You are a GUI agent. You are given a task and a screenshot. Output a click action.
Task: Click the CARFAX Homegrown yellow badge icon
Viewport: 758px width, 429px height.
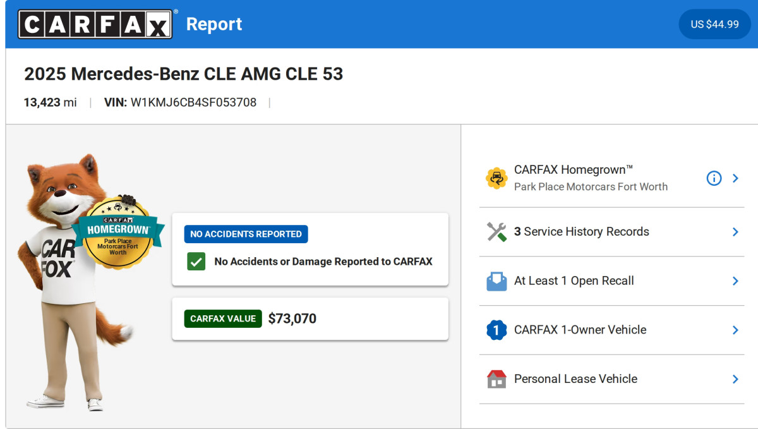[x=496, y=178]
